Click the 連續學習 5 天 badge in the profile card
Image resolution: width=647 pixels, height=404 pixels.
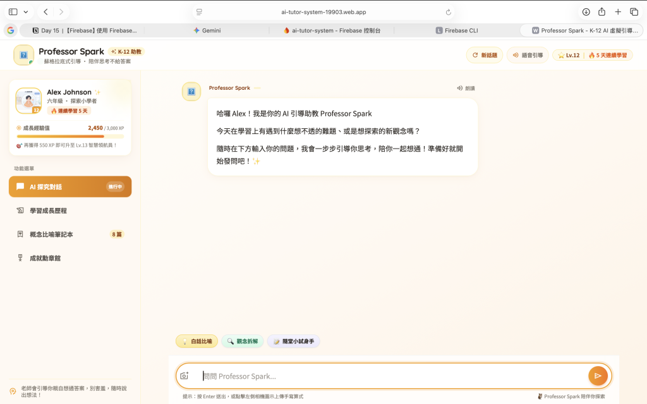click(x=69, y=111)
